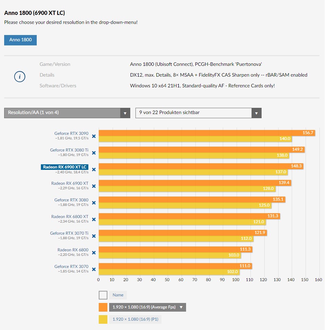Open the Radeon RX 6900 XT link
The width and height of the screenshot is (325, 330).
tap(70, 183)
